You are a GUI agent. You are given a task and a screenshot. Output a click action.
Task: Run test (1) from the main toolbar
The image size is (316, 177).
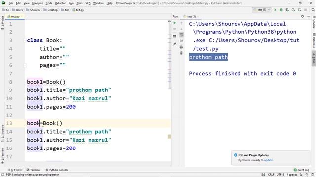tap(276, 10)
